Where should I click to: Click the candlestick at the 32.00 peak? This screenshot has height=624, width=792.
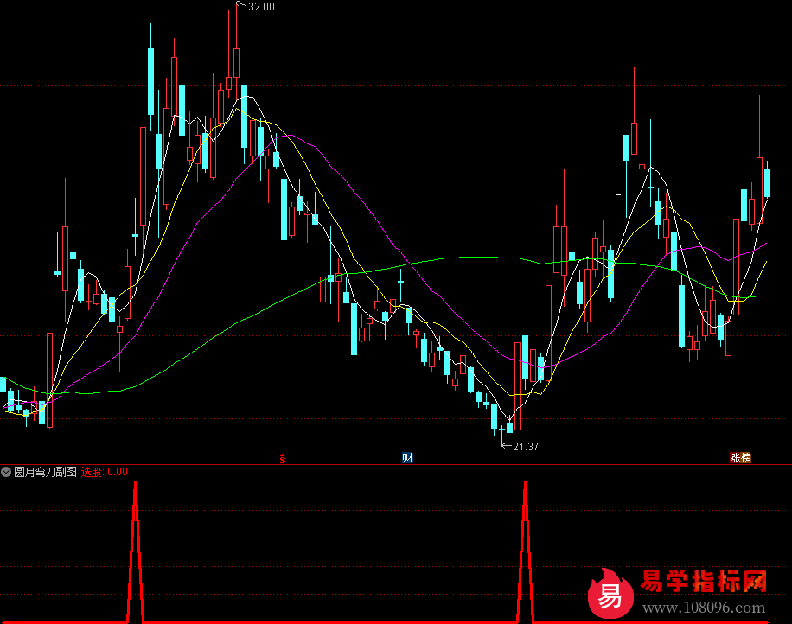click(x=235, y=62)
